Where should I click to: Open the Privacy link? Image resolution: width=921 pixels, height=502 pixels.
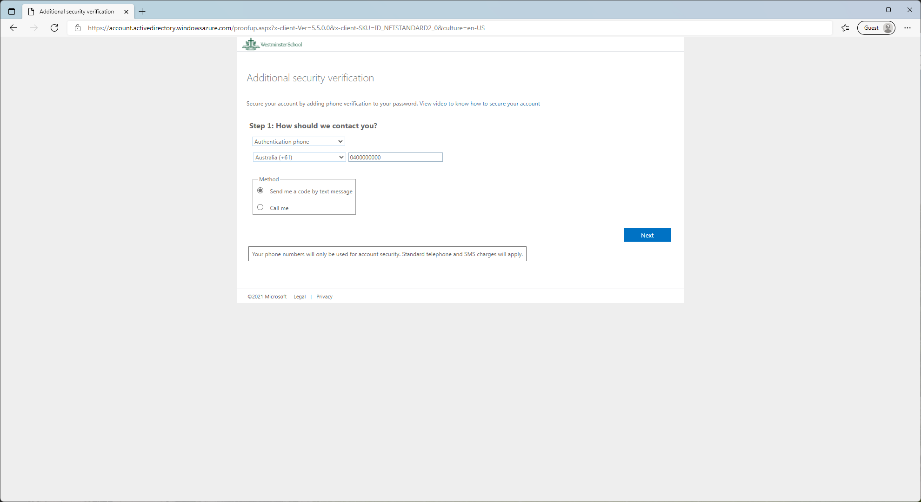[324, 296]
